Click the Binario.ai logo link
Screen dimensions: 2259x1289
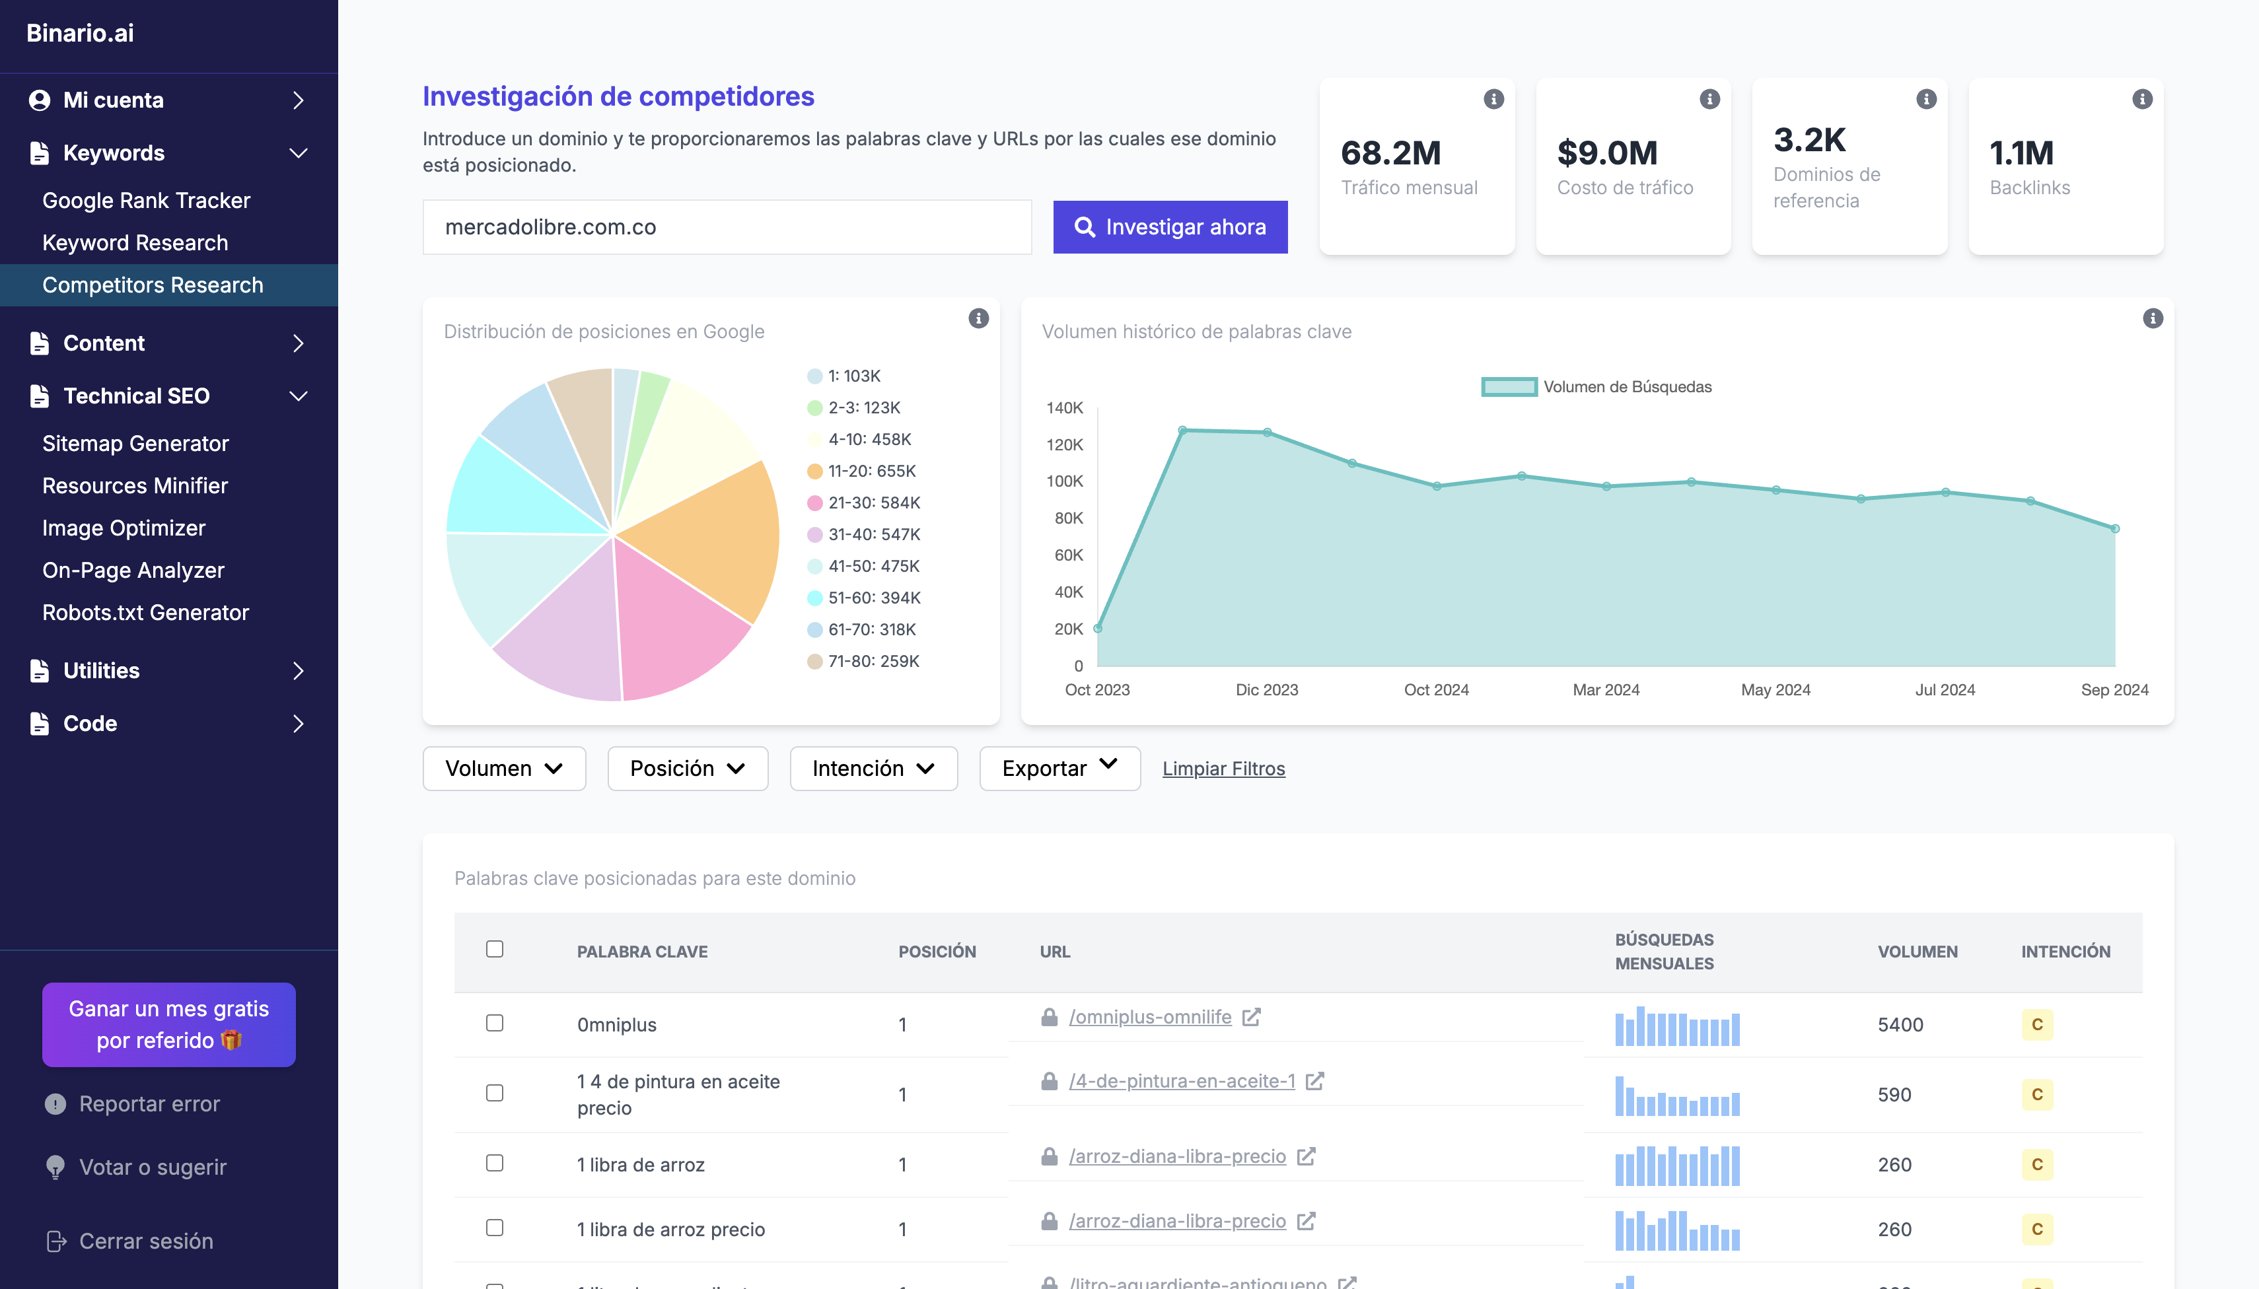coord(80,34)
